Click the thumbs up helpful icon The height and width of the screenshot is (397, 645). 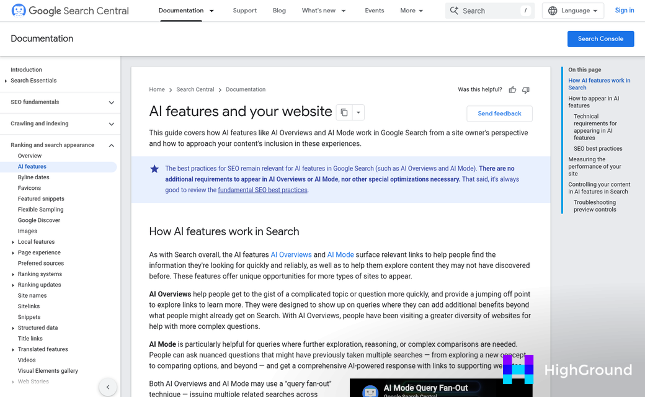click(512, 90)
